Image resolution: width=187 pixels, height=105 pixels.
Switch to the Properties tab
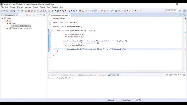[63, 75]
